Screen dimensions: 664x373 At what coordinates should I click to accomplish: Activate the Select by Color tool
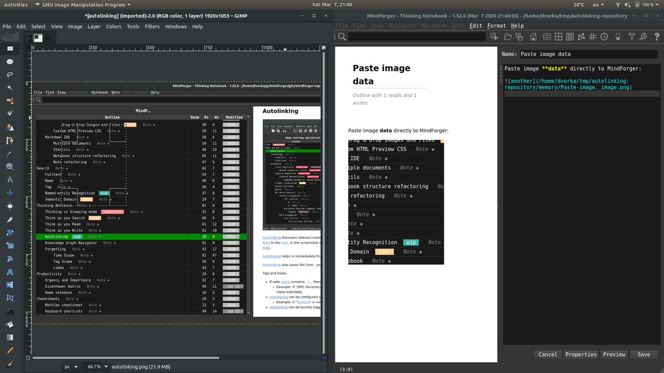point(9,101)
